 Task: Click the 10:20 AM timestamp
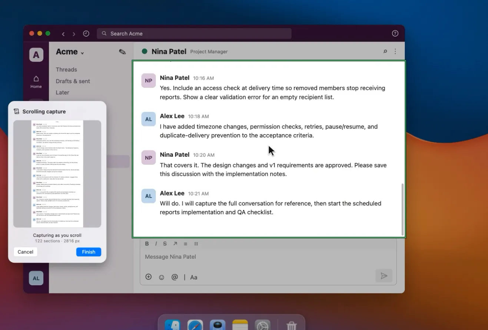[203, 155]
